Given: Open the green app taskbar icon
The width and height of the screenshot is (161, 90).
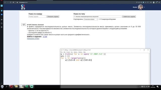Looking at the screenshot, I should [x=32, y=87].
